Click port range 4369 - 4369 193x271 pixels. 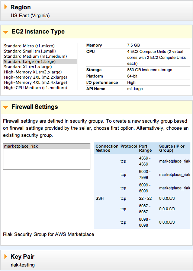pyautogui.click(x=145, y=161)
